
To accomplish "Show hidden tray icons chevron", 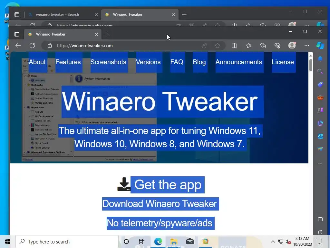I will coord(273,242).
